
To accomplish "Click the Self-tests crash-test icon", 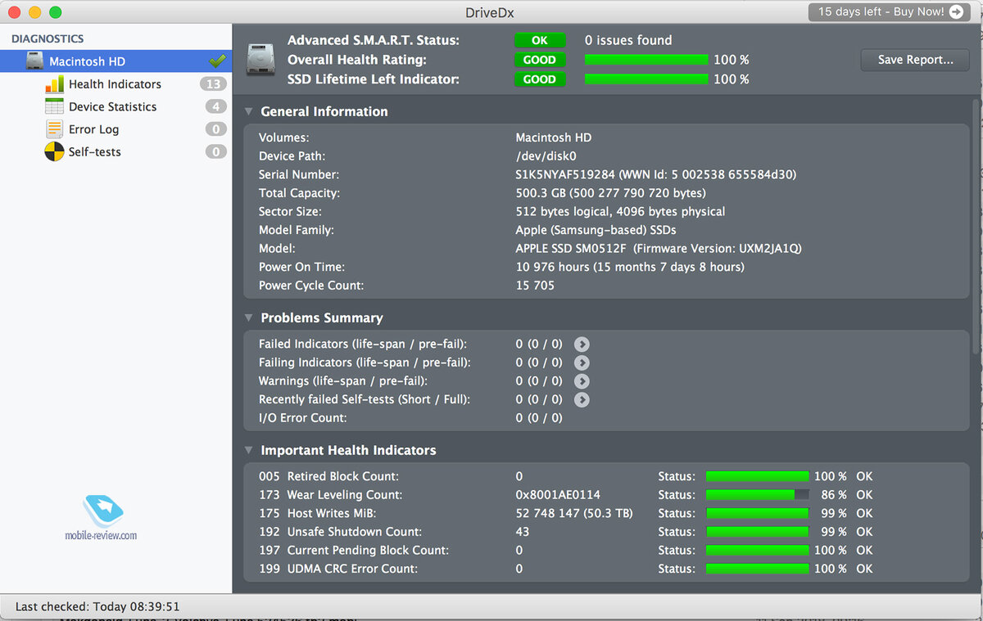I will pos(54,152).
